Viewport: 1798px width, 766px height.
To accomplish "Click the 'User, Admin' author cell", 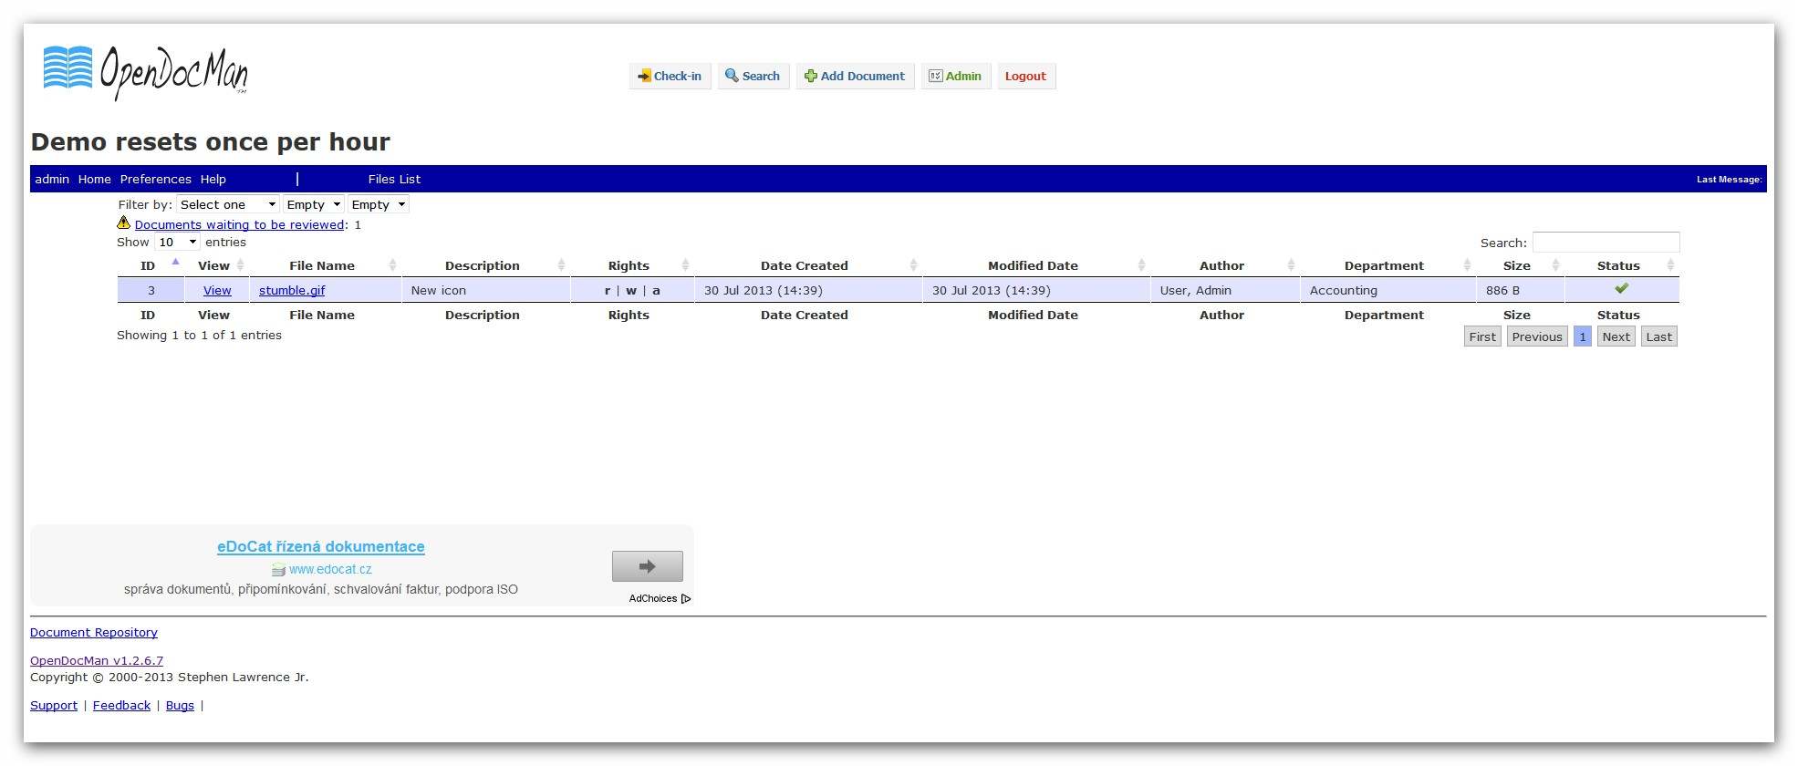I will (1225, 290).
